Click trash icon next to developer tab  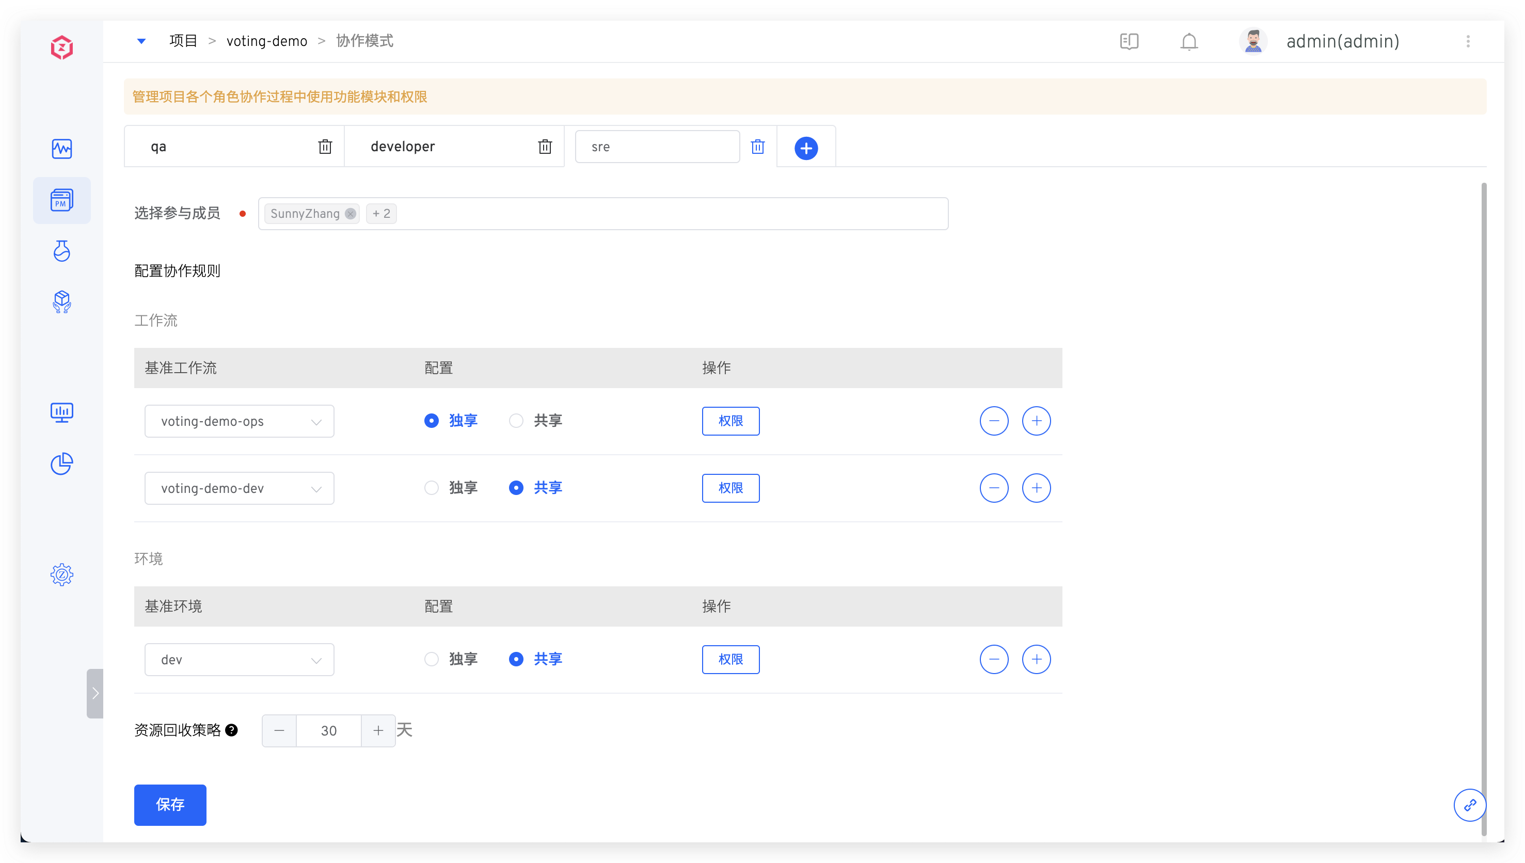tap(545, 147)
